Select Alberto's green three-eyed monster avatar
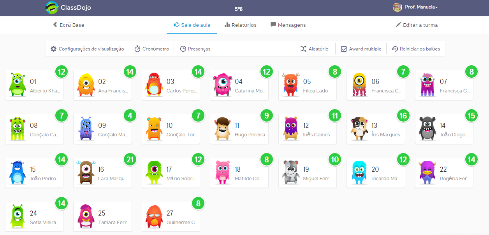Screen dimensions: 489x235 17,85
